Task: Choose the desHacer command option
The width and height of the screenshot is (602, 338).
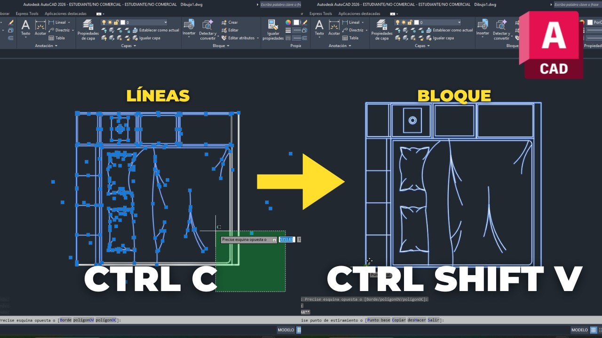Action: pyautogui.click(x=417, y=320)
